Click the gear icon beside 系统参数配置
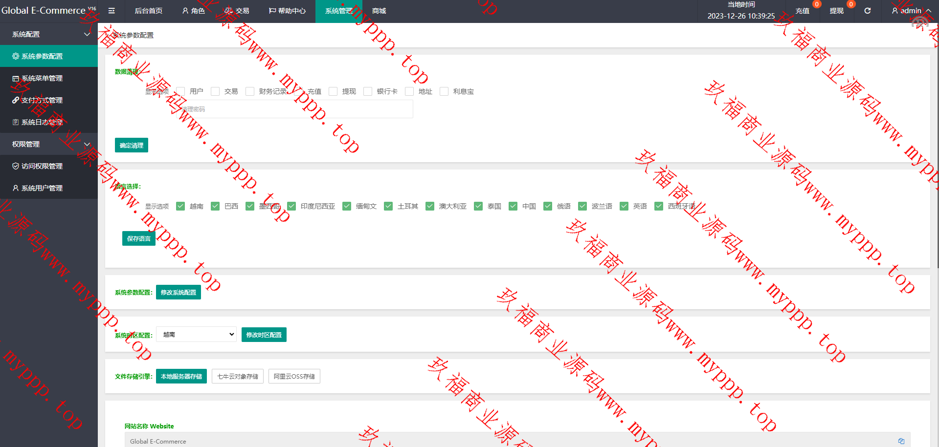 coord(16,56)
